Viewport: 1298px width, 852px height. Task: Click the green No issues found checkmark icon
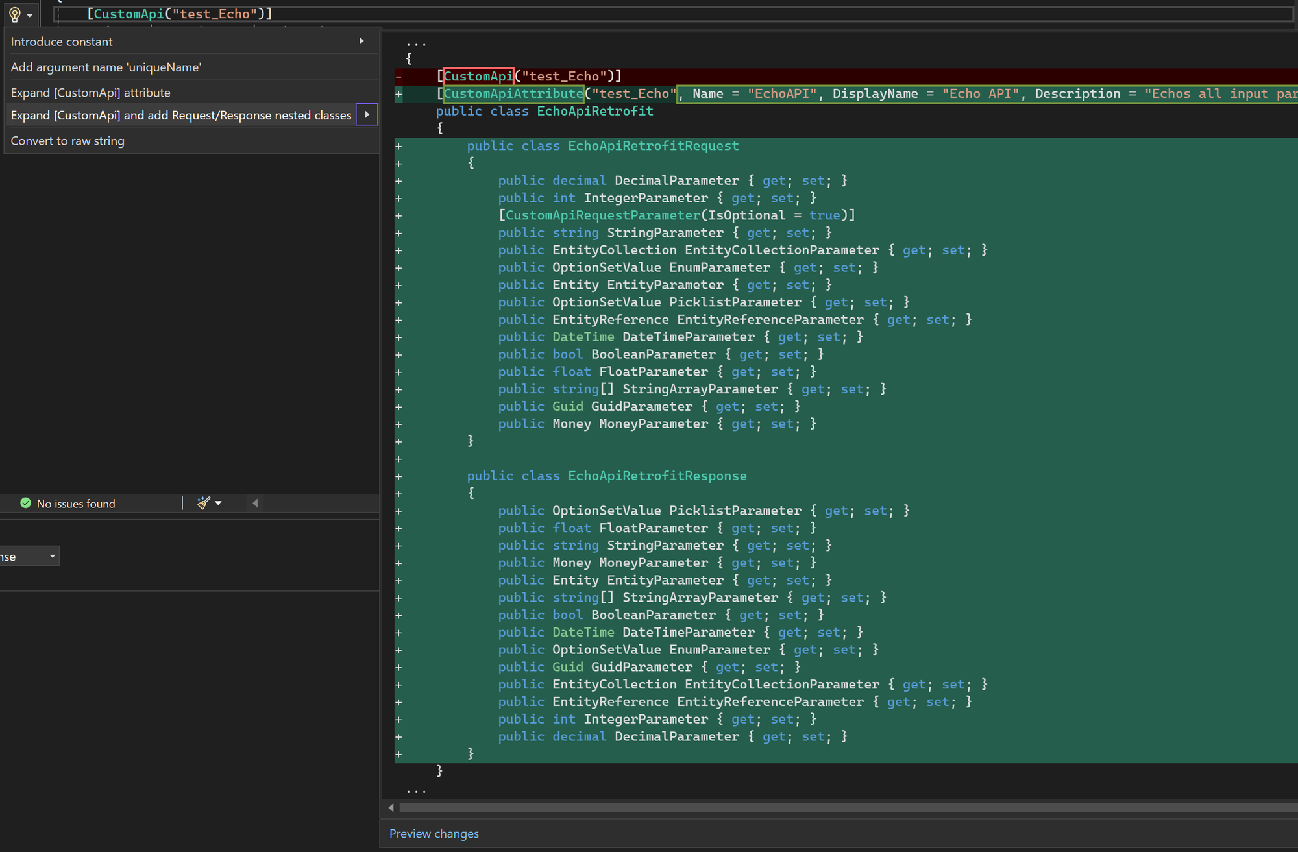[x=26, y=503]
